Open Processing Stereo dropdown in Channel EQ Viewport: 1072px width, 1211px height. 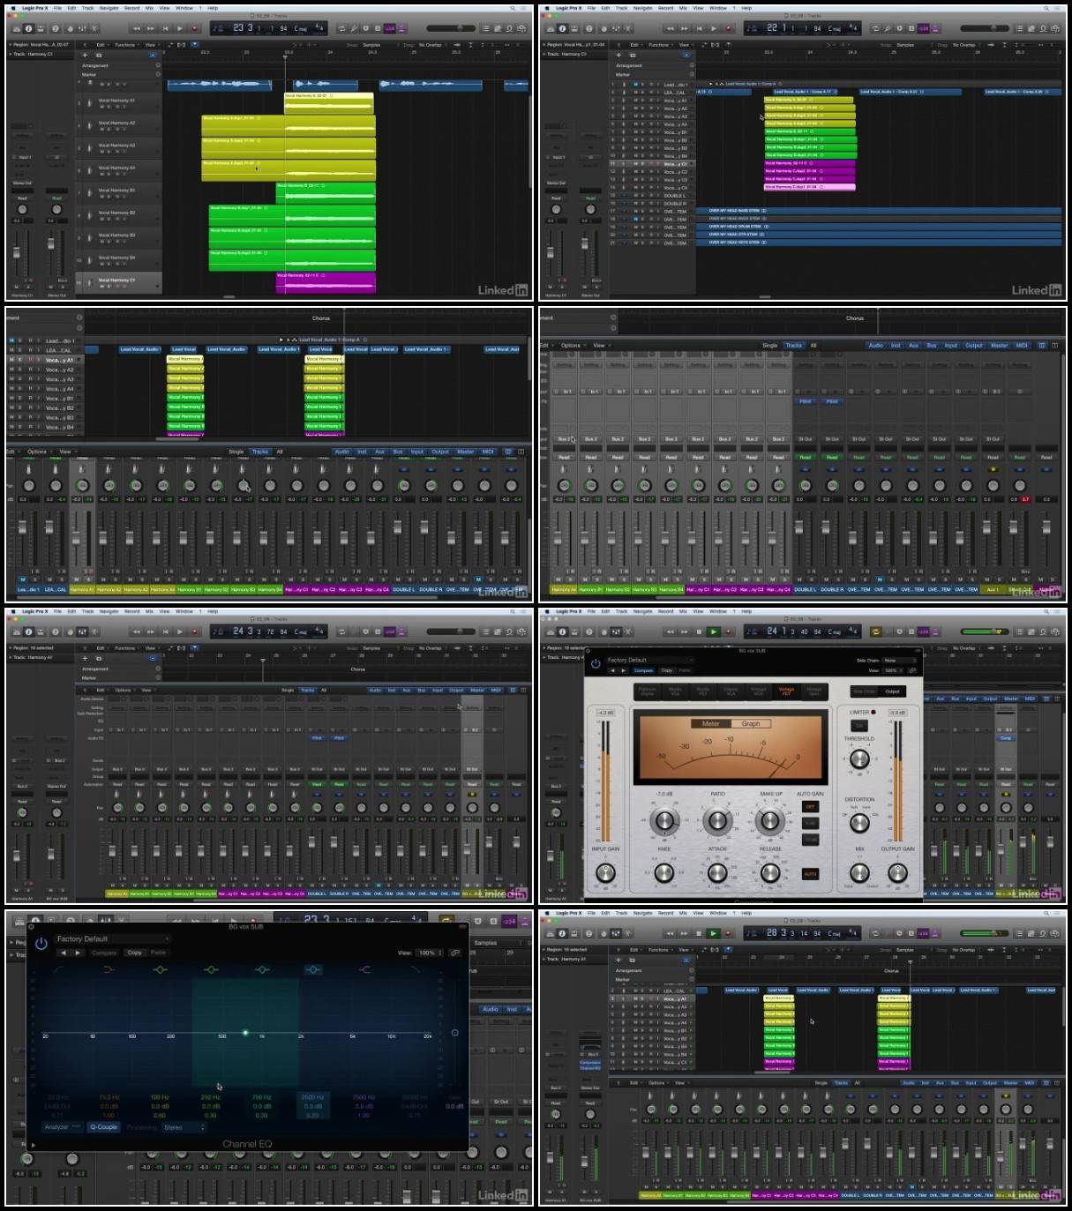click(x=184, y=1127)
